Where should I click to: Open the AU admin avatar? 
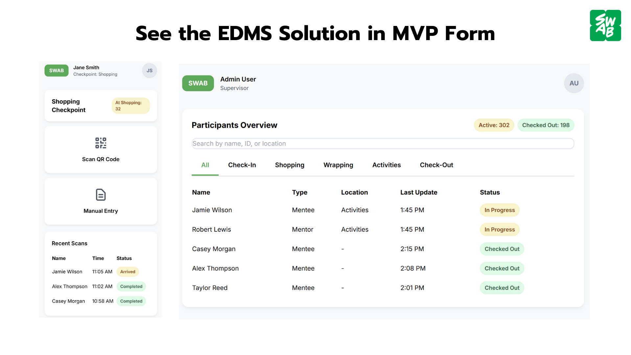(x=573, y=83)
